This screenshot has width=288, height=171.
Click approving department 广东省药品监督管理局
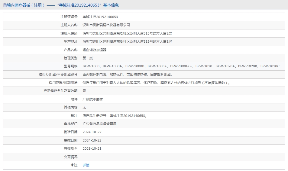tap(99, 124)
